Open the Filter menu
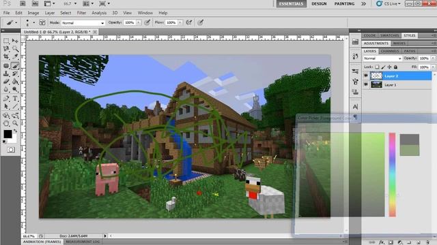The height and width of the screenshot is (245, 437). tap(81, 13)
